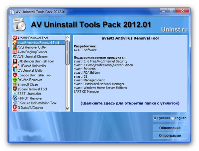Pick BitDefender Uninstall Tool
199x151 pixels.
tap(39, 61)
